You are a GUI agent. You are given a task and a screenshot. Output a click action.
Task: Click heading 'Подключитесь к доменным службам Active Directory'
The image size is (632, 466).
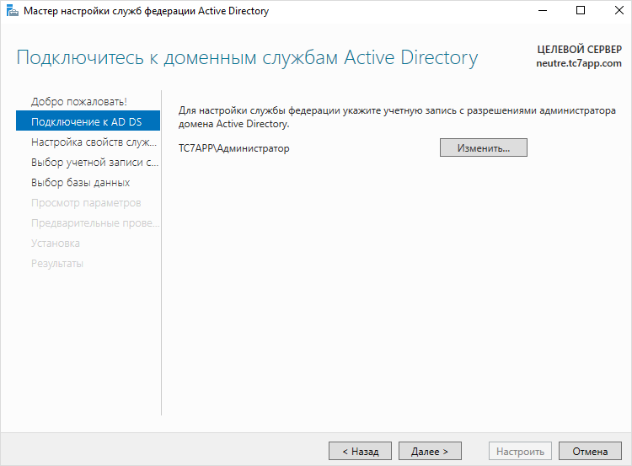click(x=247, y=57)
